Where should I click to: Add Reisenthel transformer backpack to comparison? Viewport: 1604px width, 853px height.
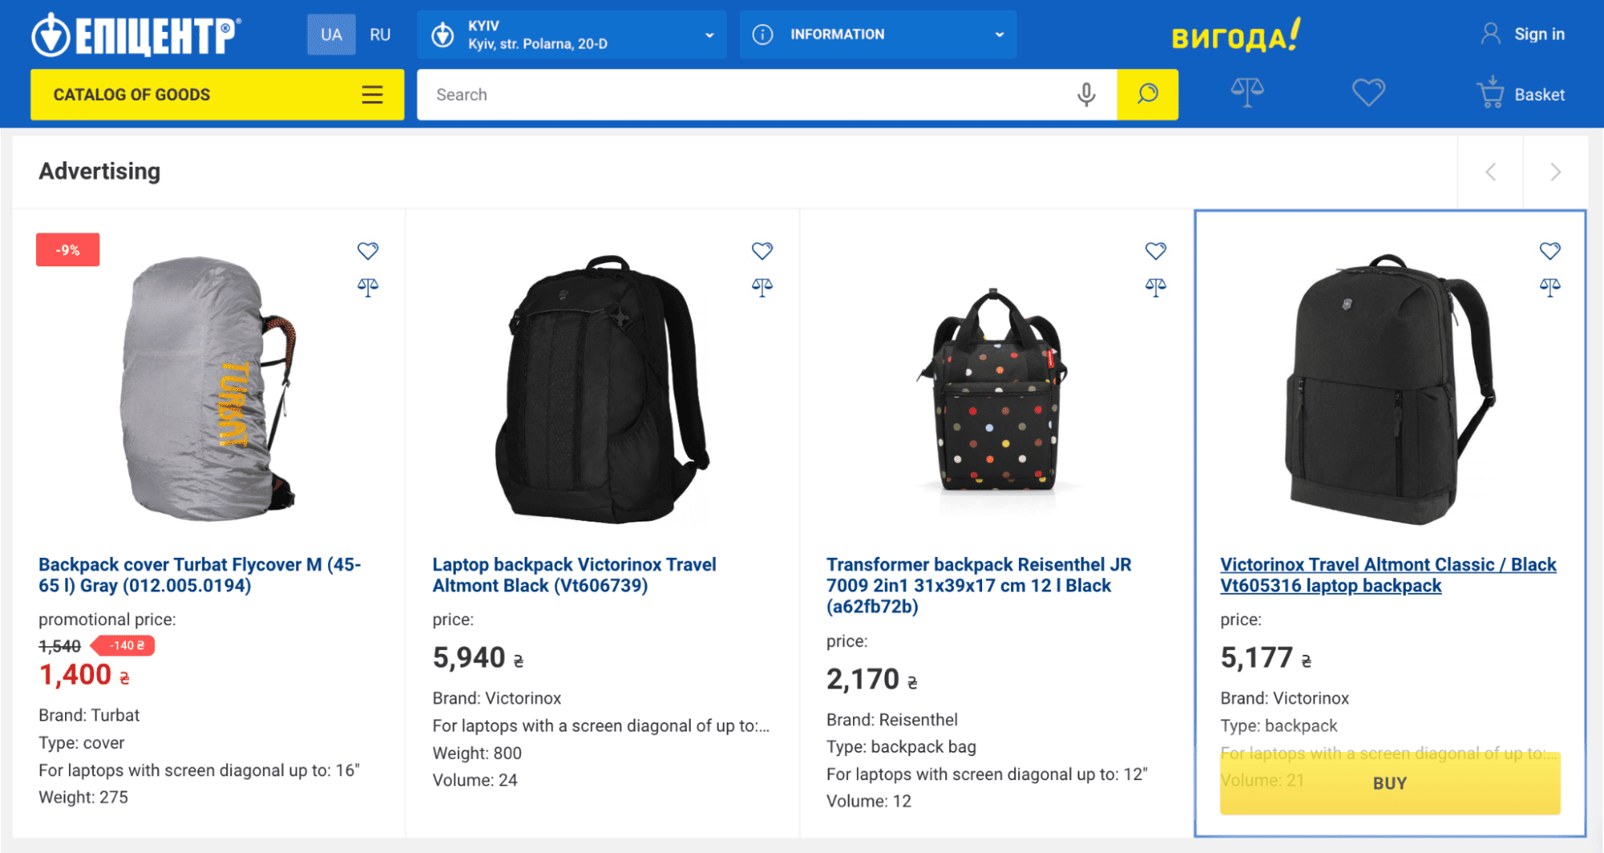click(x=1155, y=286)
